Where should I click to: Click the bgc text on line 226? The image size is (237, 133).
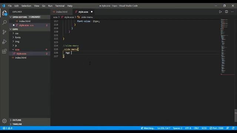(x=68, y=52)
